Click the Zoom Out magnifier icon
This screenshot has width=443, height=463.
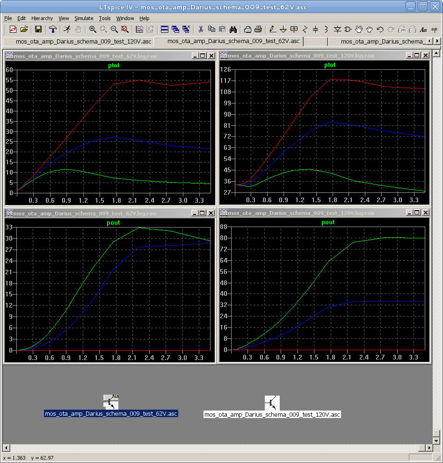click(x=114, y=29)
